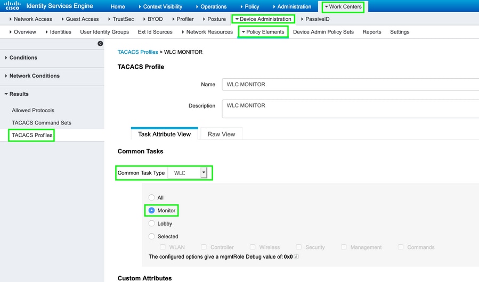Screen dimensions: 479x282
Task: Open Guest Access work center
Action: [x=80, y=19]
